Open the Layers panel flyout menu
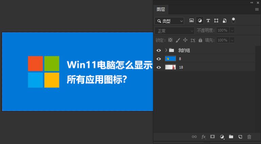The height and width of the screenshot is (144, 261). coord(257,10)
